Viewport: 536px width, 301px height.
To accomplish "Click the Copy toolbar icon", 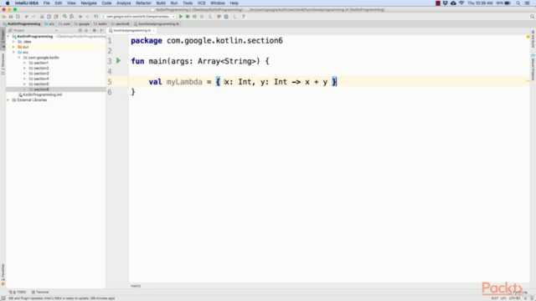I will point(49,17).
